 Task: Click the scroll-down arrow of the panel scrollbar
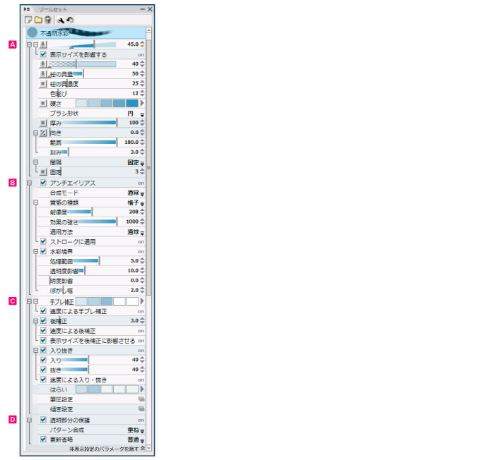coord(148,449)
